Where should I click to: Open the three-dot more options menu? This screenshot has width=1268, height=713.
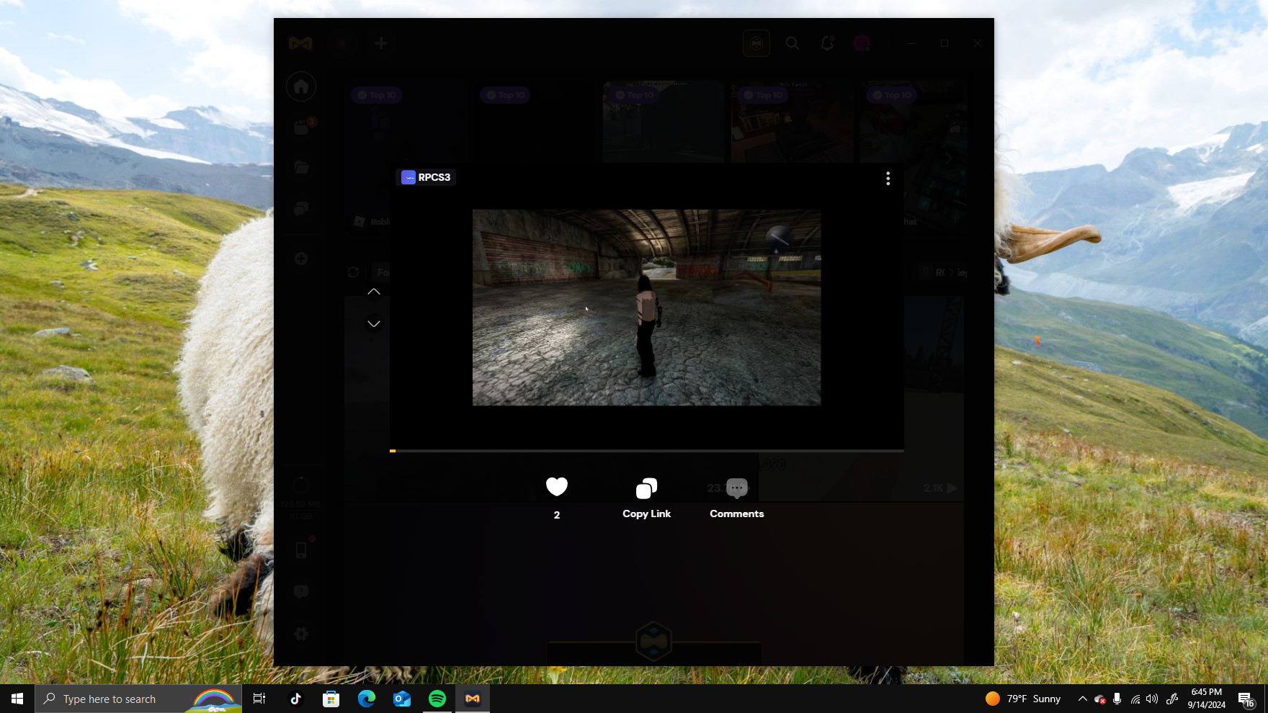pyautogui.click(x=888, y=178)
